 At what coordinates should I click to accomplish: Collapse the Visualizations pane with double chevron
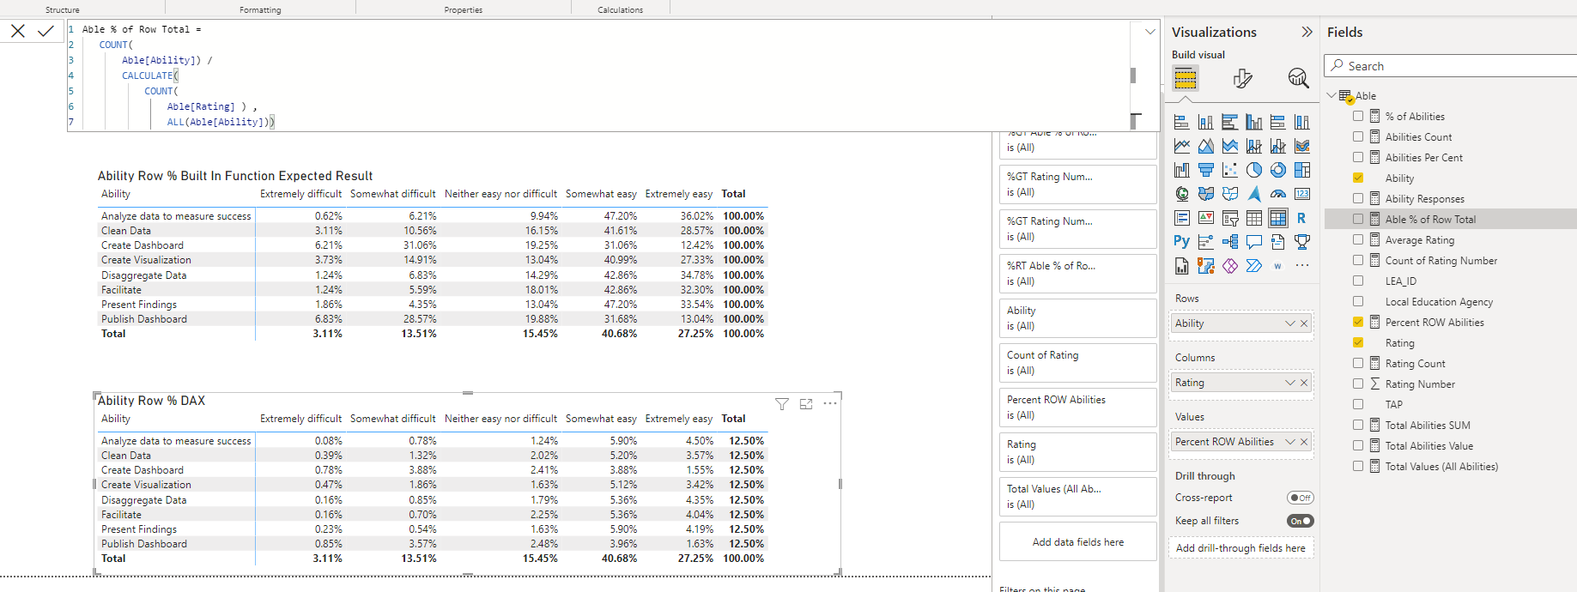coord(1307,32)
